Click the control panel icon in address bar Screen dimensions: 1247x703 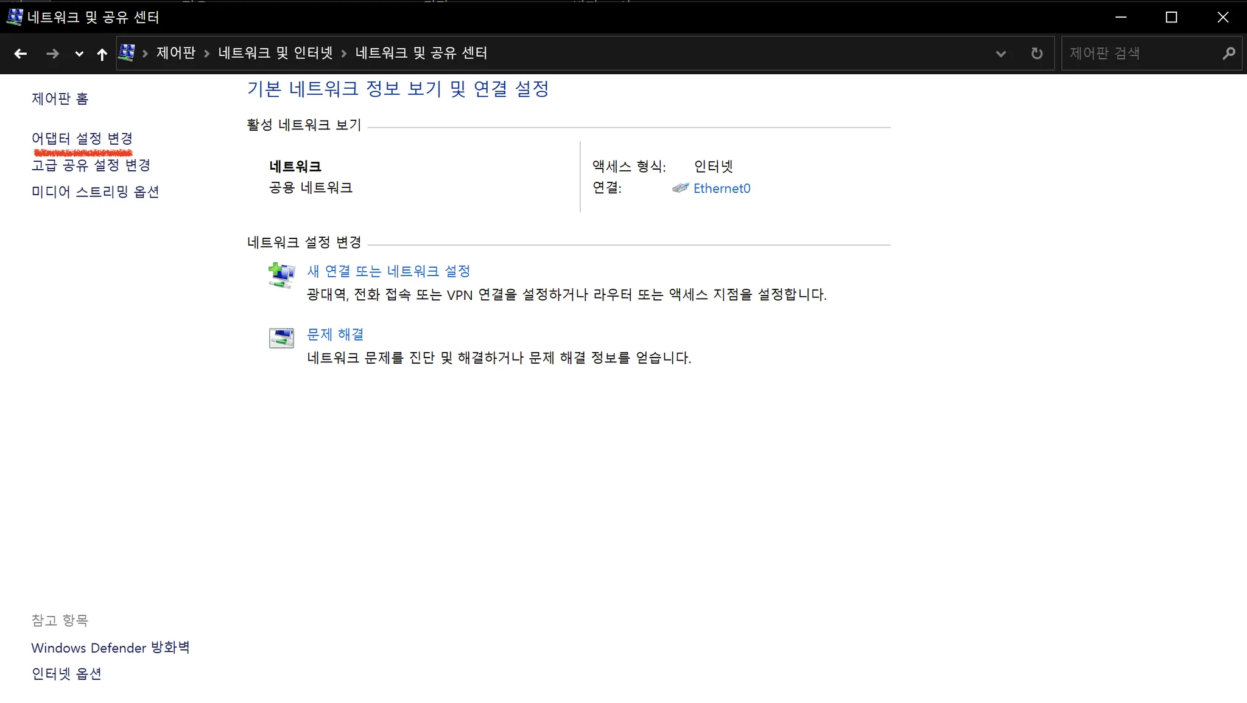(x=127, y=53)
